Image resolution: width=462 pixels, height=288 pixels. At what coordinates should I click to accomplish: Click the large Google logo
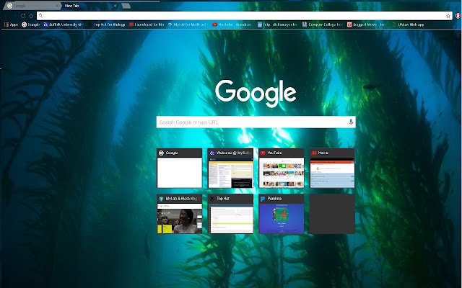[x=256, y=94]
